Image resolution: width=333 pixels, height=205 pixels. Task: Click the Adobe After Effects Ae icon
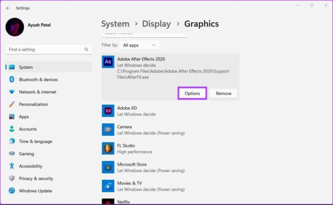(108, 61)
